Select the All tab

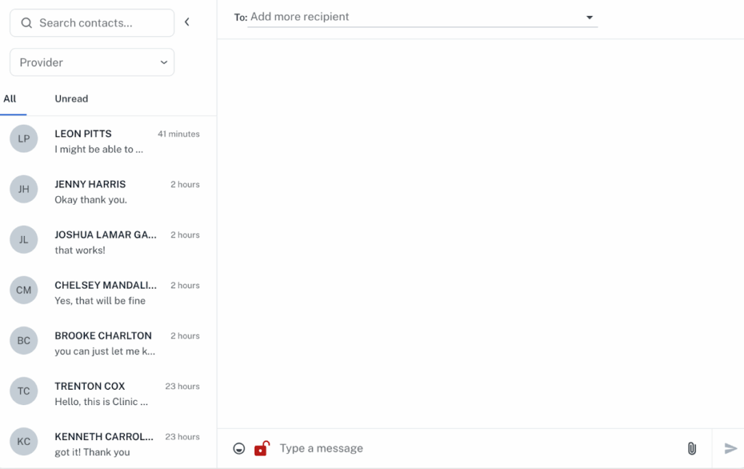[x=10, y=99]
